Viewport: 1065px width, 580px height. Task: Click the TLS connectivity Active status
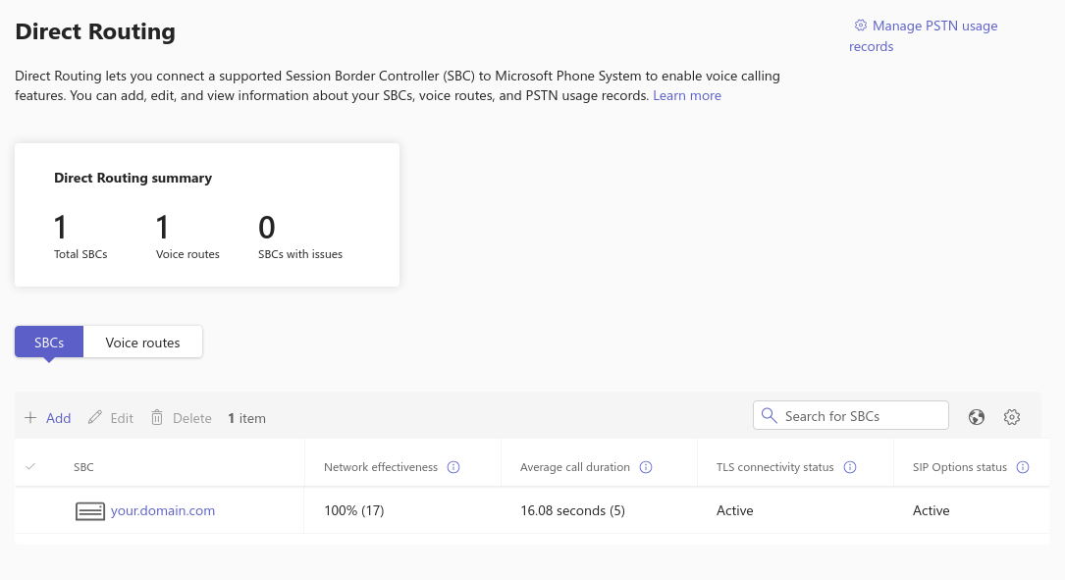point(735,510)
